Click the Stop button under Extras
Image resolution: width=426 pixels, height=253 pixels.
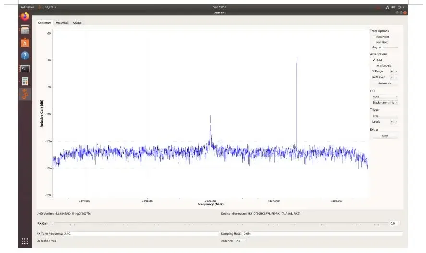click(x=384, y=136)
